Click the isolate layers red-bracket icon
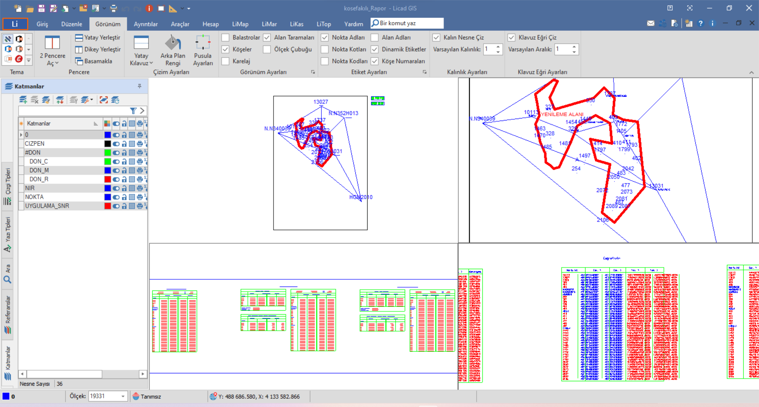Screen dimensions: 759x407 [x=104, y=100]
